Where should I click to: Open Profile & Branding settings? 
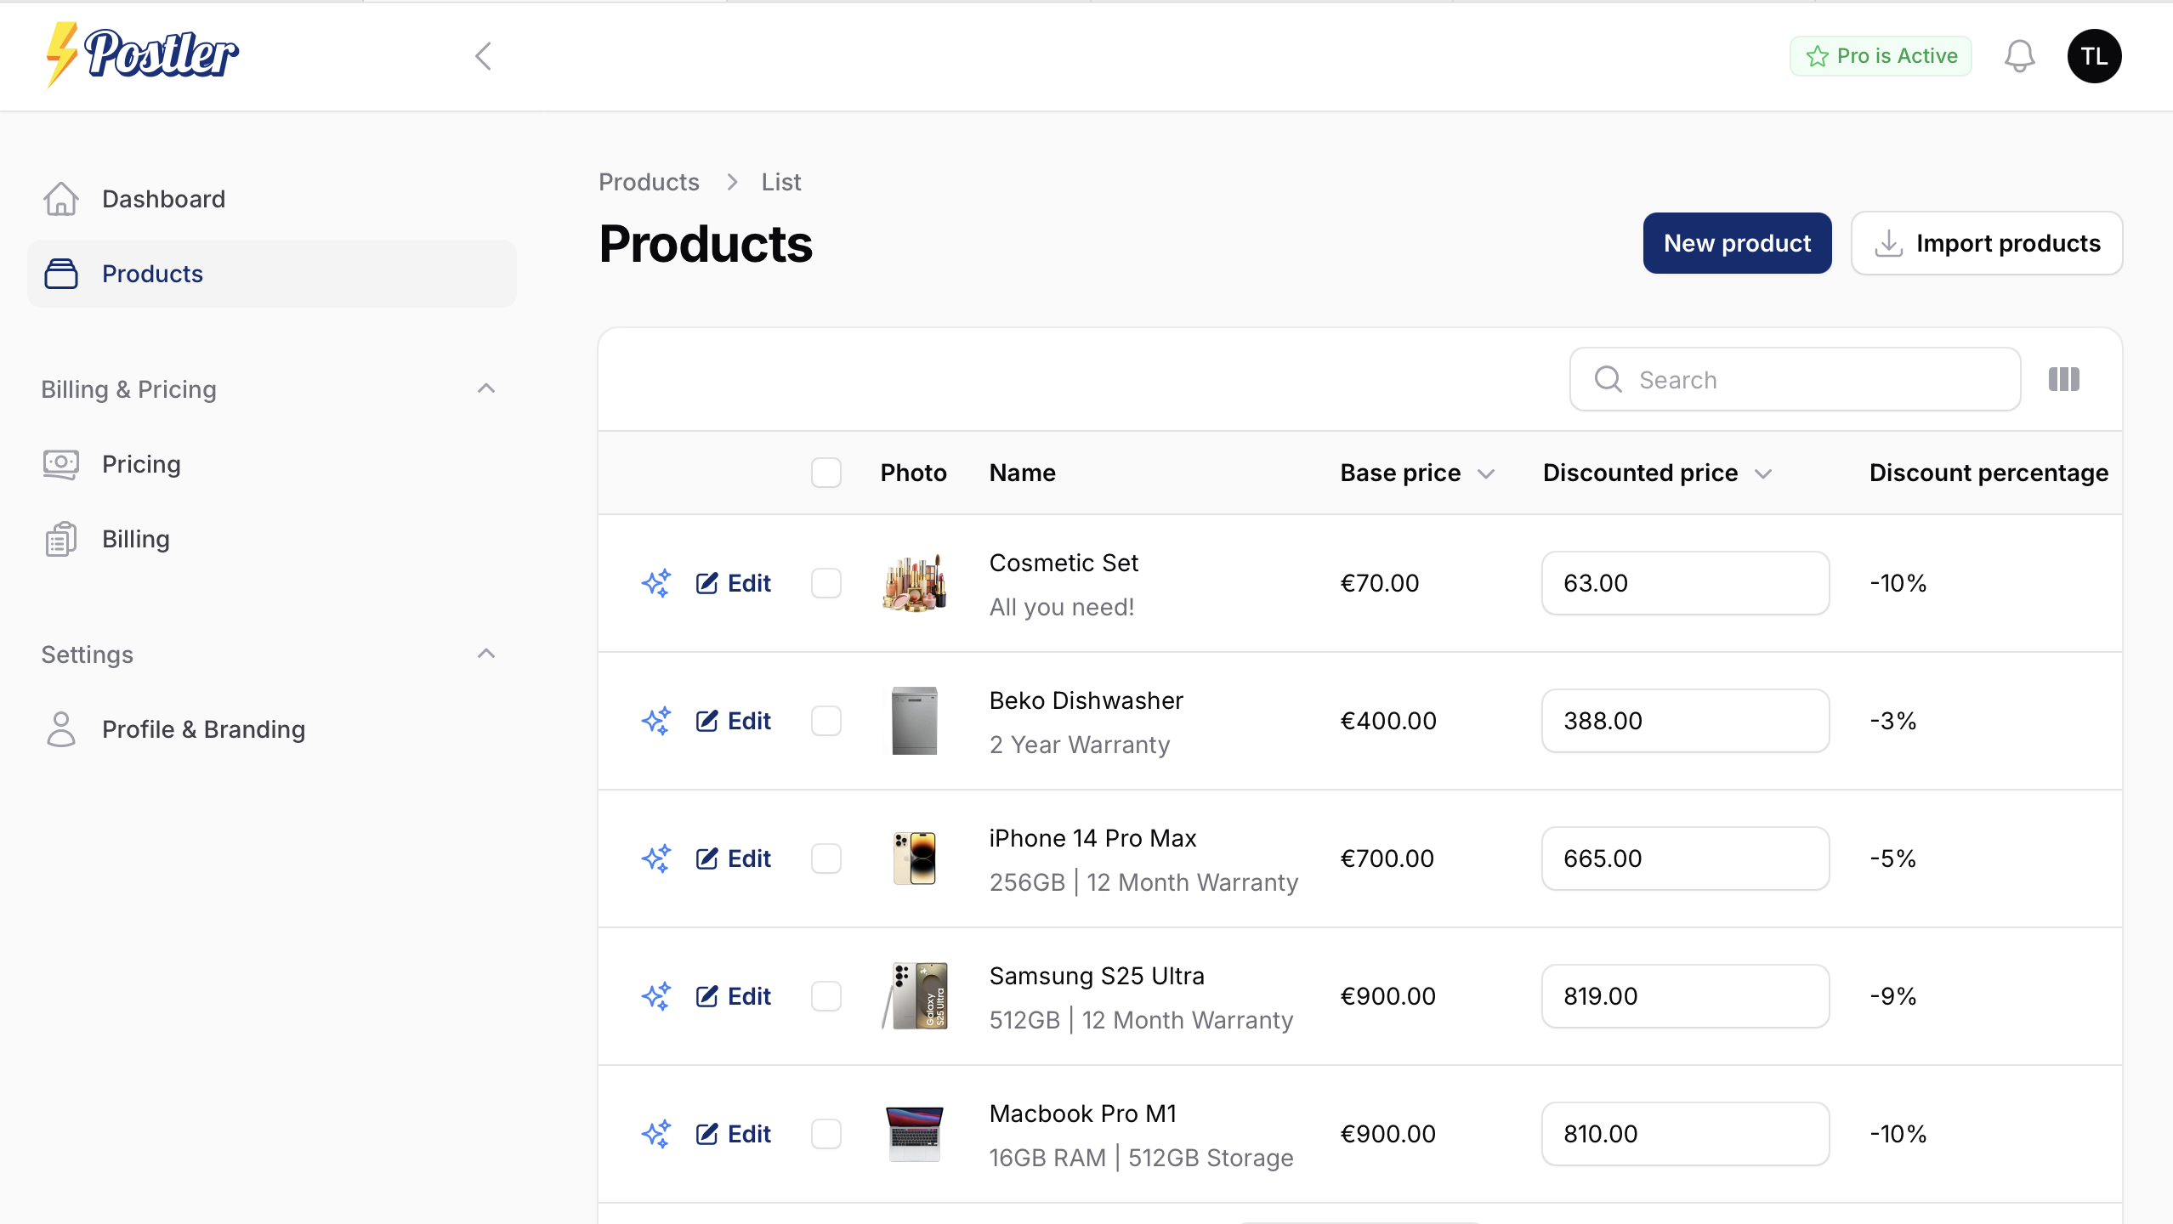pos(203,729)
